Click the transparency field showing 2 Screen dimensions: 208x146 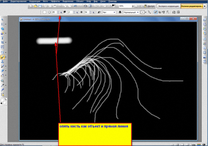point(70,12)
